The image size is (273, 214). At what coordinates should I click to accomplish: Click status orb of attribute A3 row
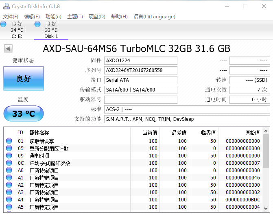pyautogui.click(x=9, y=192)
